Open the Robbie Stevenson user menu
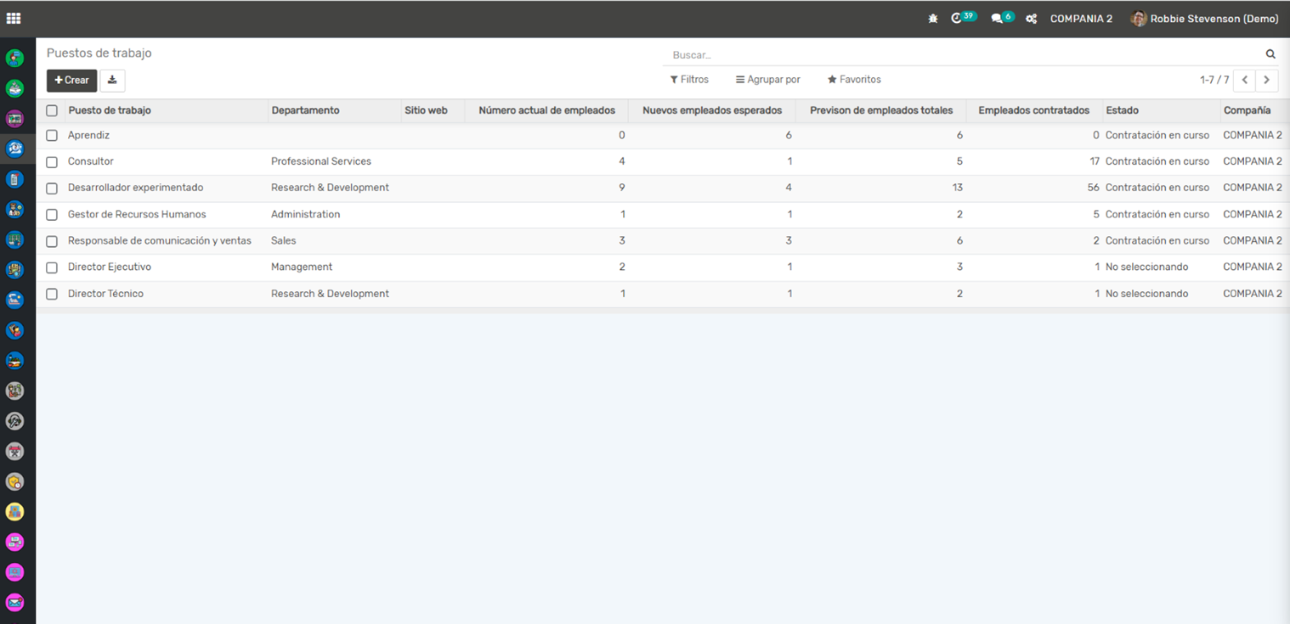Screen dimensions: 1290x624 coord(1204,19)
